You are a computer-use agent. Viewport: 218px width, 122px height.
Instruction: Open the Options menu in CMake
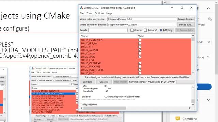pyautogui.click(x=99, y=13)
